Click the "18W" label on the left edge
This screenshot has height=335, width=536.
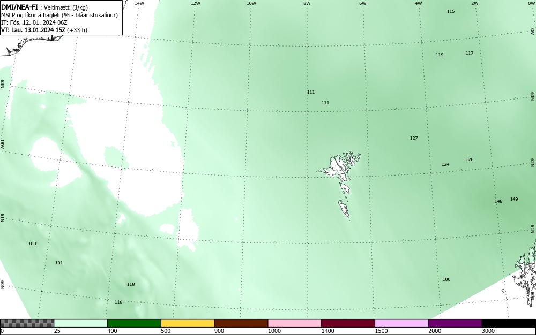tap(2, 143)
